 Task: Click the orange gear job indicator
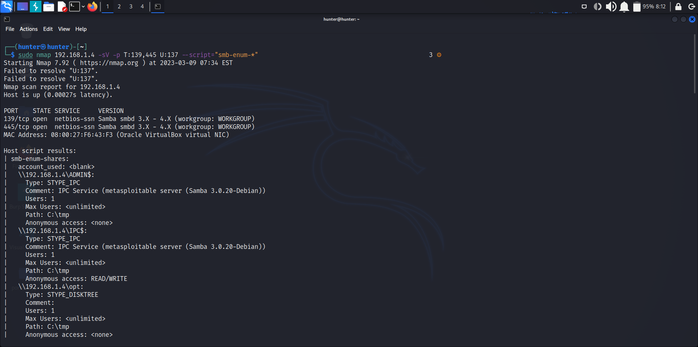pos(439,55)
